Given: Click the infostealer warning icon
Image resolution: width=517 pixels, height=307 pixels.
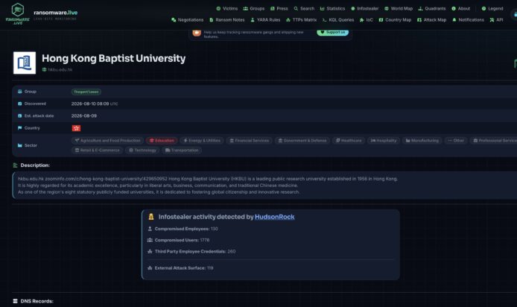Looking at the screenshot, I should pyautogui.click(x=151, y=217).
